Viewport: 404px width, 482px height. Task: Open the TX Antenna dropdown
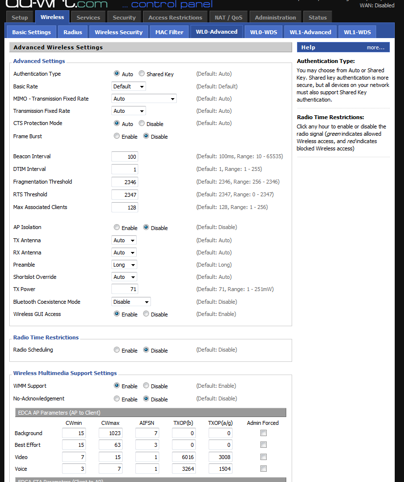pyautogui.click(x=124, y=240)
